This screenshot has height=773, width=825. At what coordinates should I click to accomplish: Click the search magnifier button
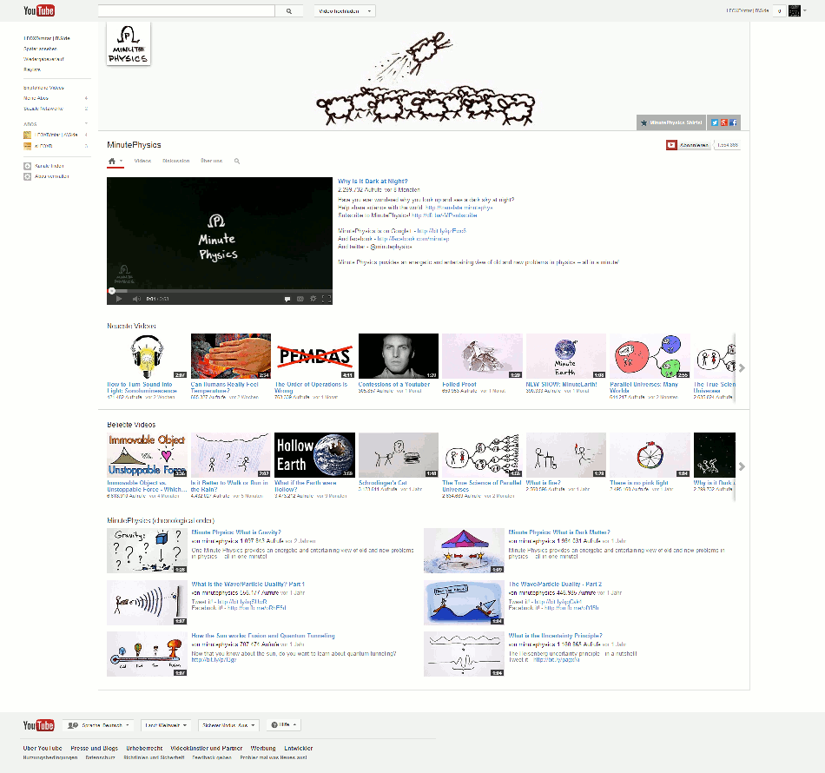(x=289, y=11)
